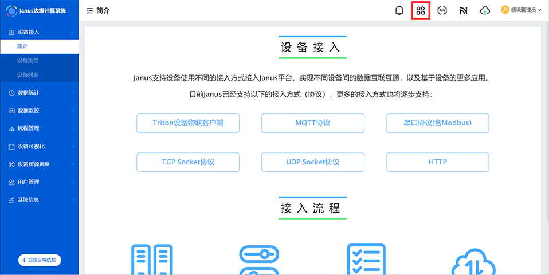Expand the 流程管理 sidebar menu
549x275 pixels.
(x=39, y=128)
